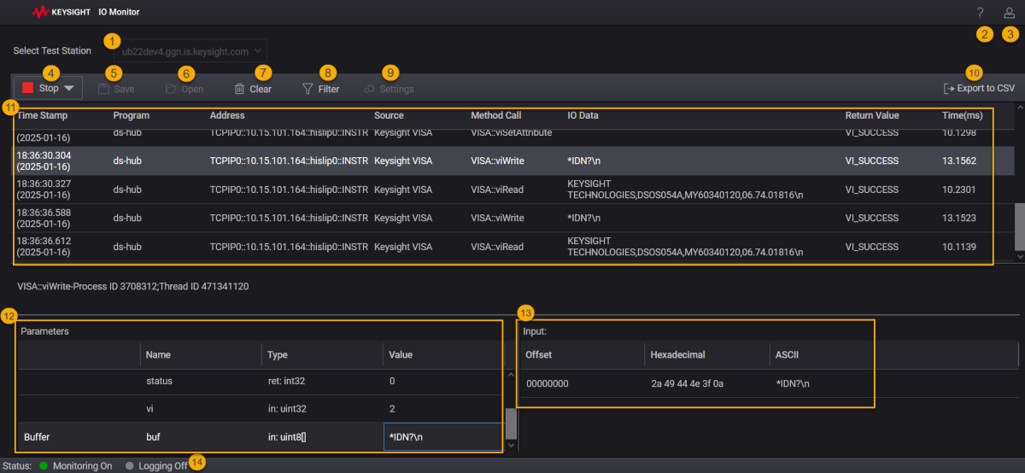The height and width of the screenshot is (473, 1025).
Task: Click the Buffer label in Parameters
Action: click(37, 436)
